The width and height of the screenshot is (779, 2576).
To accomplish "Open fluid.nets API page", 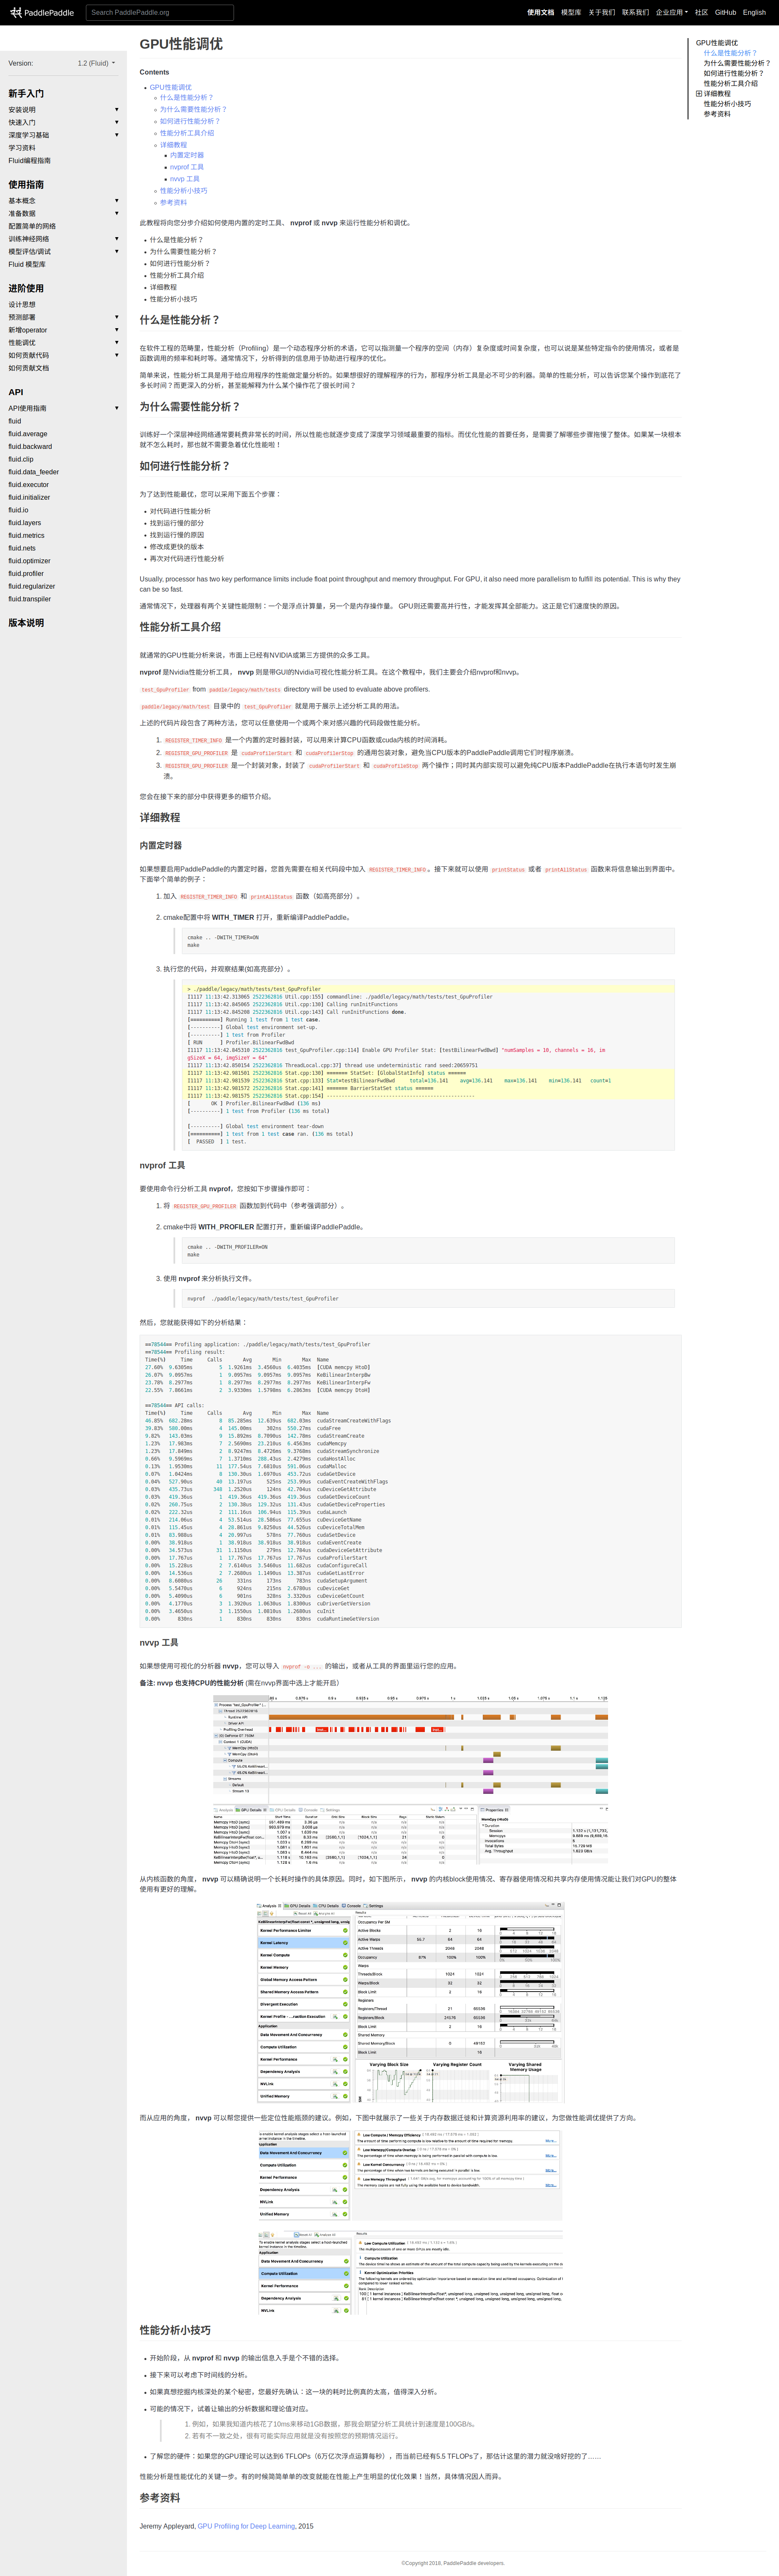I will 22,548.
